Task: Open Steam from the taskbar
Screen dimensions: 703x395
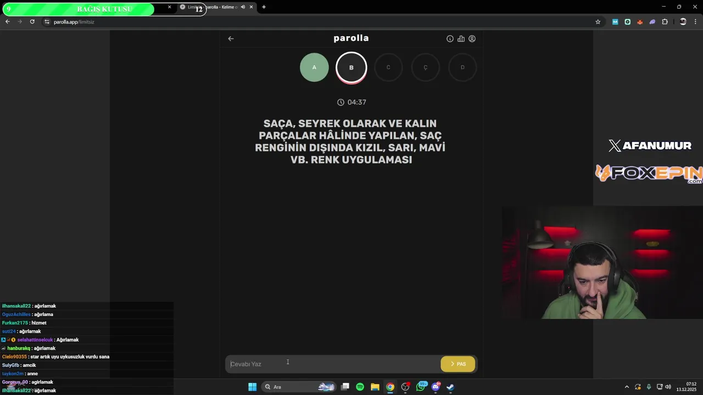Action: click(x=450, y=387)
